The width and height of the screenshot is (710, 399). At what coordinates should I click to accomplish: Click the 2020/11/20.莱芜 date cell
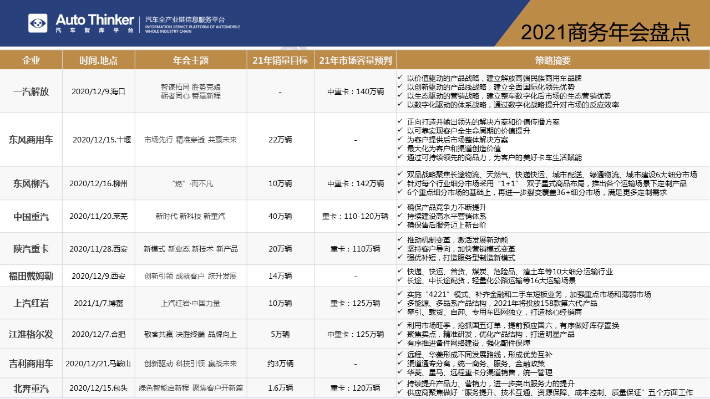(99, 216)
